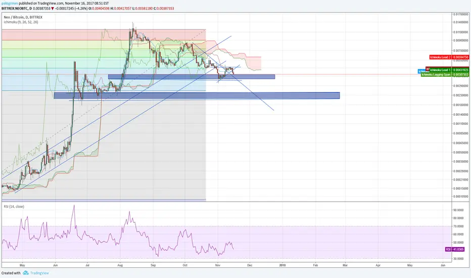Click the Ichimoku Lead 2 price tag
Image resolution: width=471 pixels, height=278 pixels.
click(x=449, y=57)
